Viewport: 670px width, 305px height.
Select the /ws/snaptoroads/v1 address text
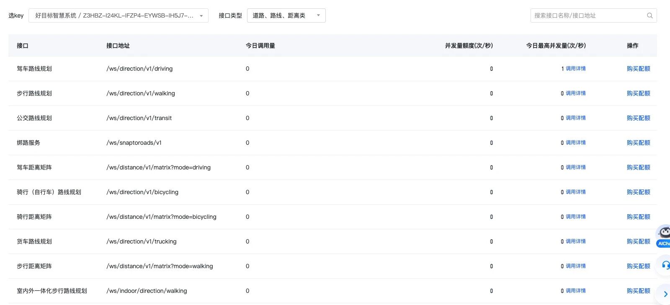[x=134, y=143]
